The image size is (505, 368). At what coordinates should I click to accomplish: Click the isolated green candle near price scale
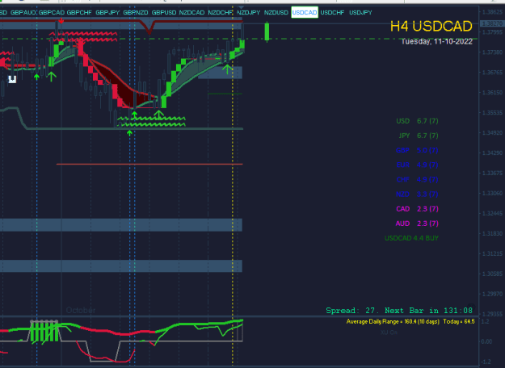[267, 31]
